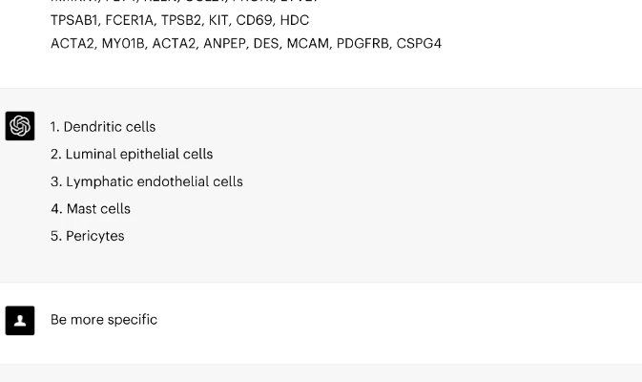Click the ChatGPT logo avatar icon
The width and height of the screenshot is (642, 382).
point(20,126)
